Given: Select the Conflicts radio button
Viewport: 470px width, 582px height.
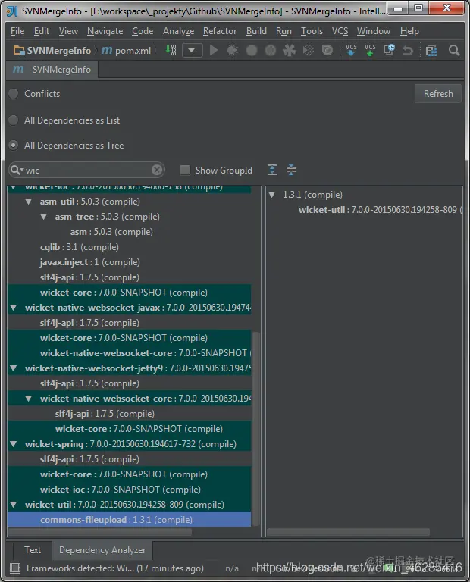Looking at the screenshot, I should tap(14, 93).
